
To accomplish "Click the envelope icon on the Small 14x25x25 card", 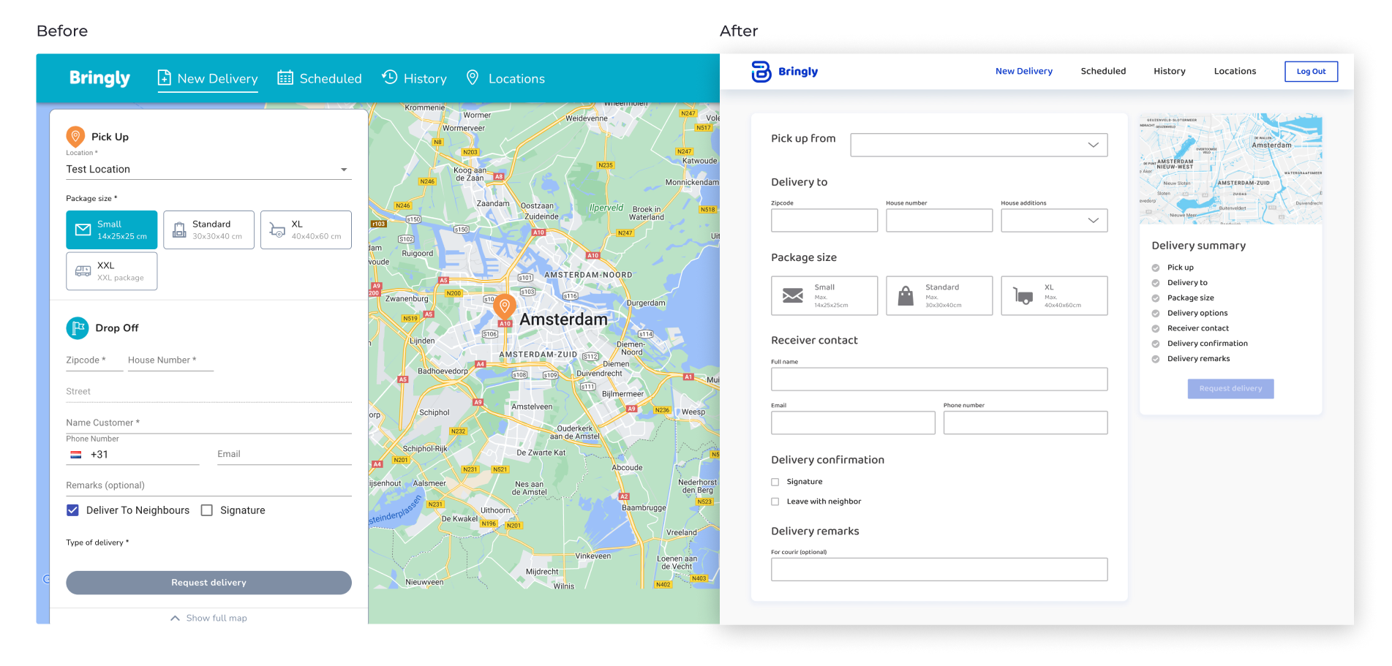I will (x=83, y=230).
